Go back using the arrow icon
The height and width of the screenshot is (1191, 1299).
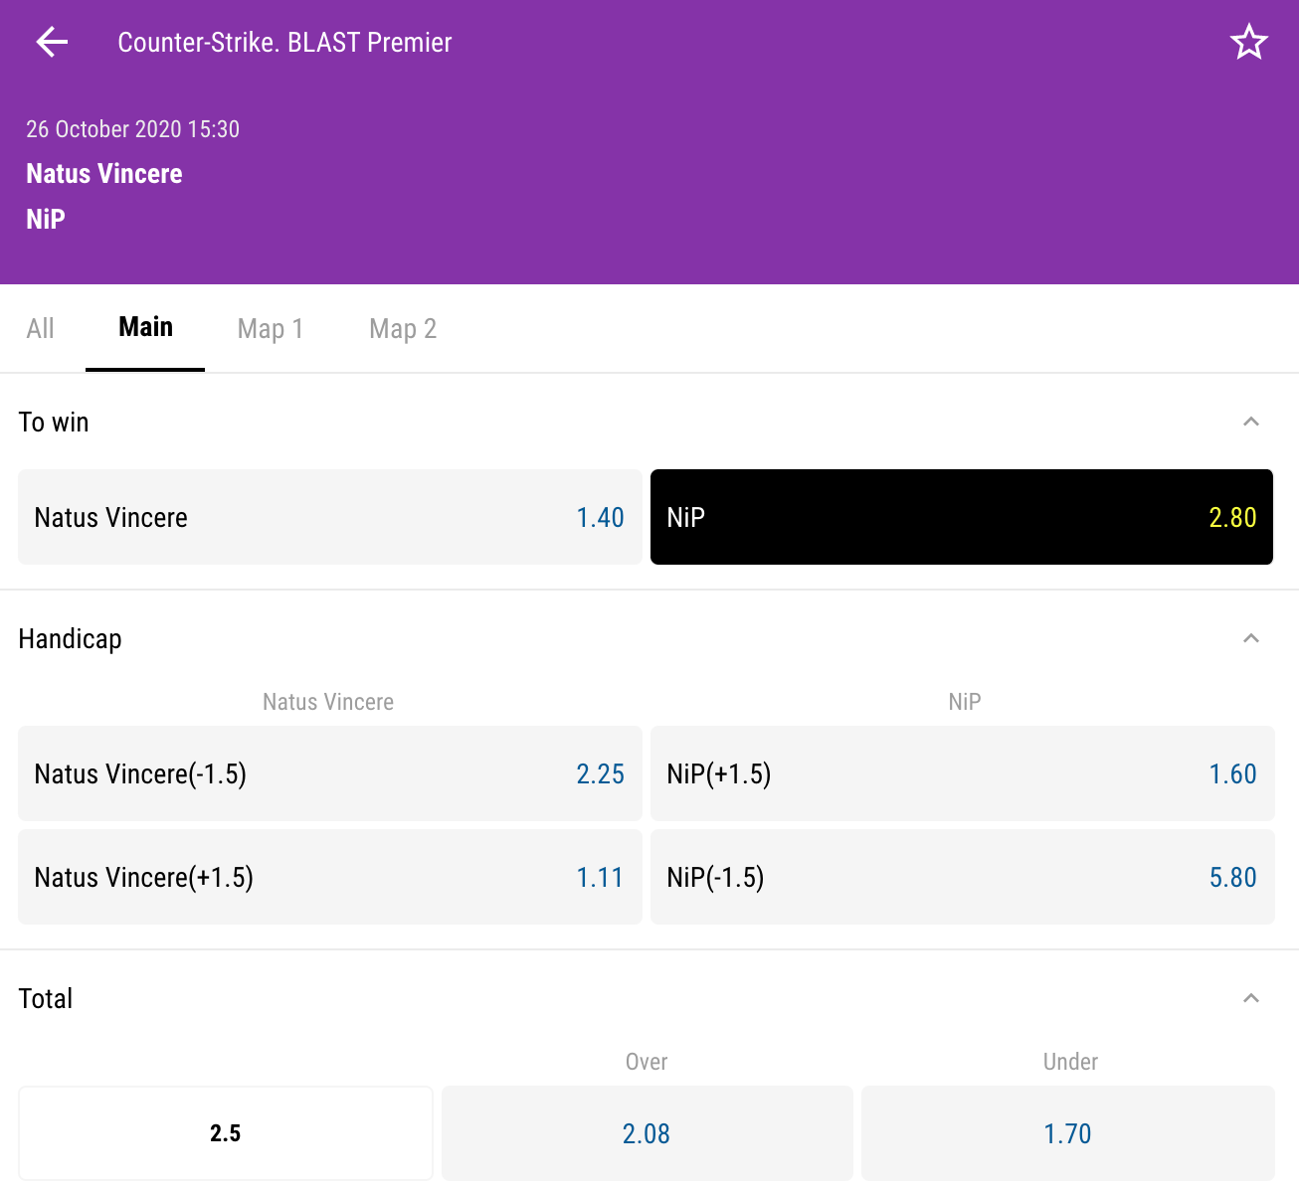[52, 42]
